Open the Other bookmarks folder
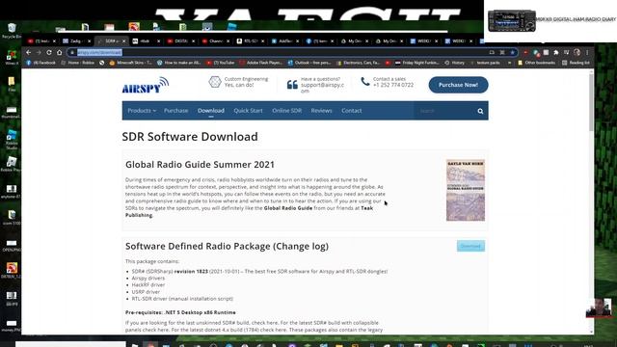The image size is (617, 347). (537, 63)
